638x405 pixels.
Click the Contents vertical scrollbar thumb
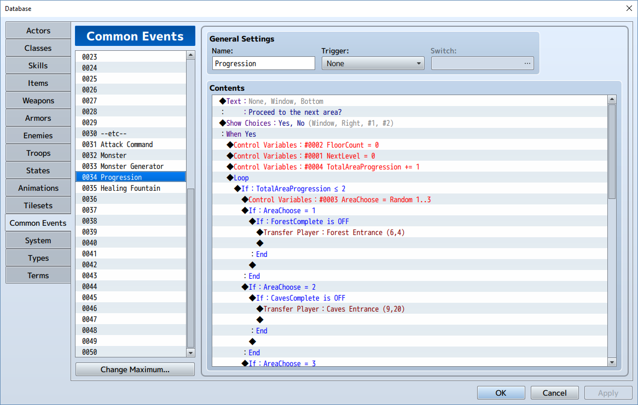tap(612, 151)
